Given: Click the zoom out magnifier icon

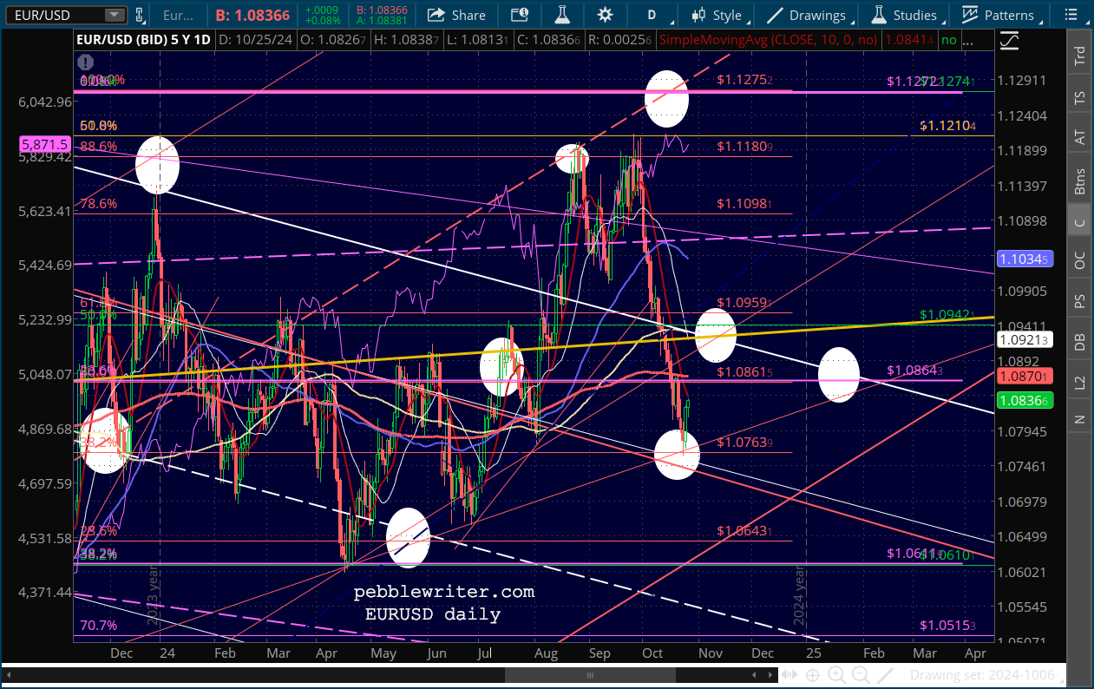Looking at the screenshot, I should coord(861,675).
